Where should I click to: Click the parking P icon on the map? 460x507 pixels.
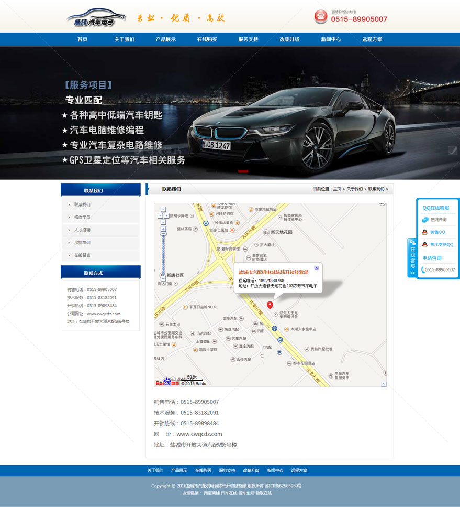pyautogui.click(x=279, y=352)
